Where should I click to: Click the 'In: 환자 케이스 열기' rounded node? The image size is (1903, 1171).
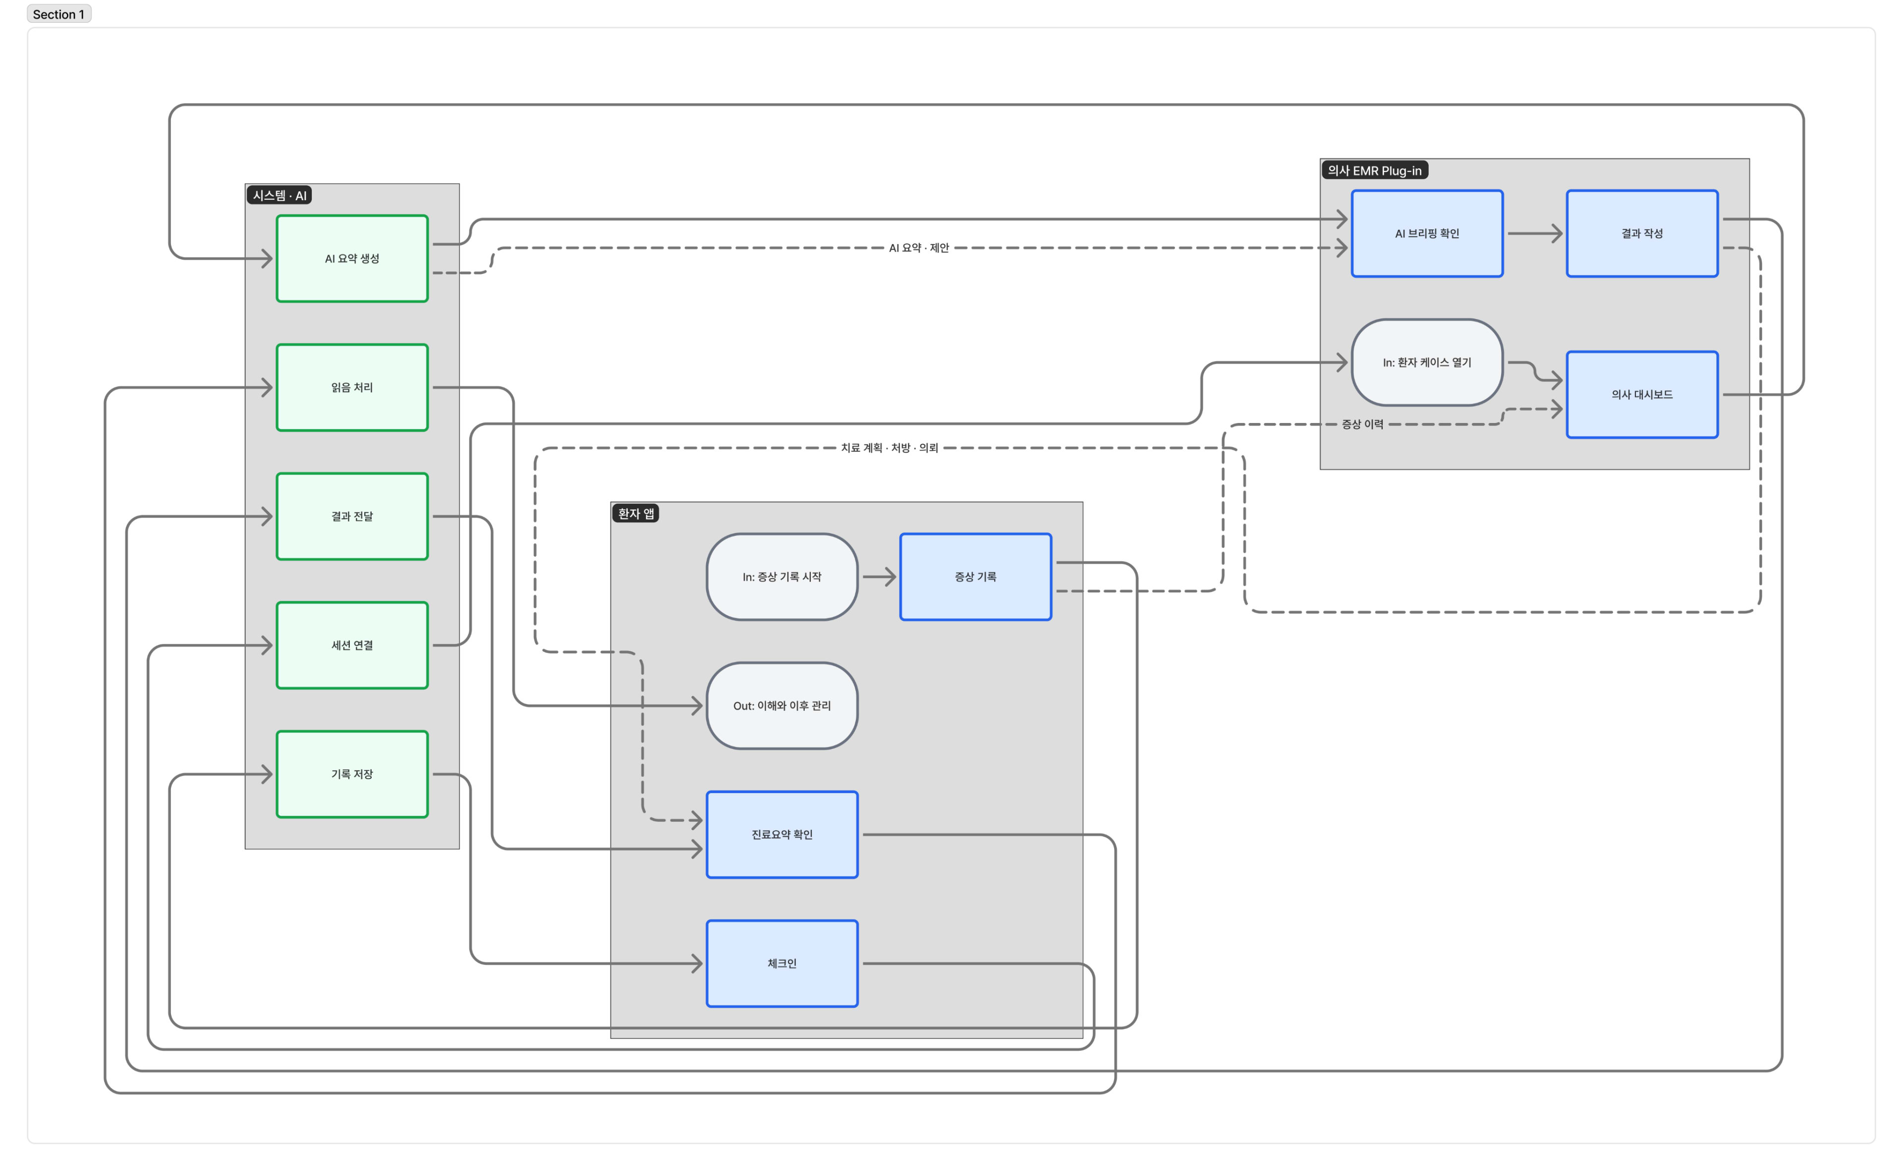(x=1426, y=363)
